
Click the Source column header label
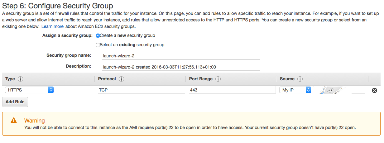pyautogui.click(x=287, y=79)
